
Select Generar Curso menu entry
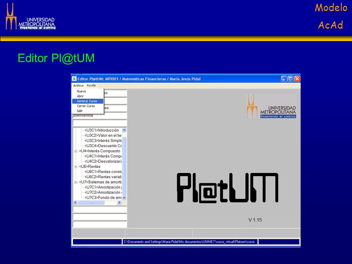coord(88,101)
